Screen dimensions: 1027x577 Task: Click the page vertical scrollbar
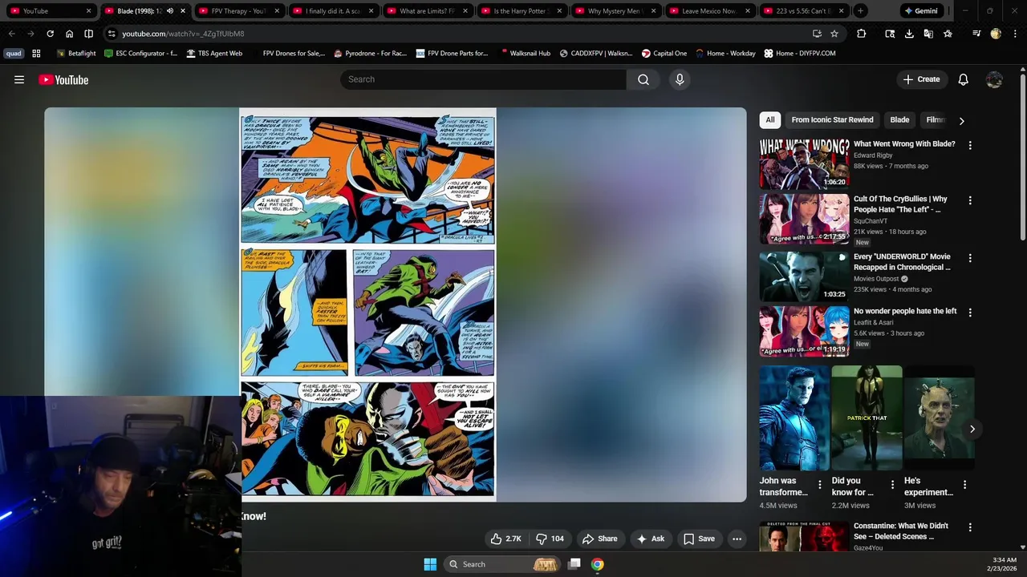[x=1022, y=156]
